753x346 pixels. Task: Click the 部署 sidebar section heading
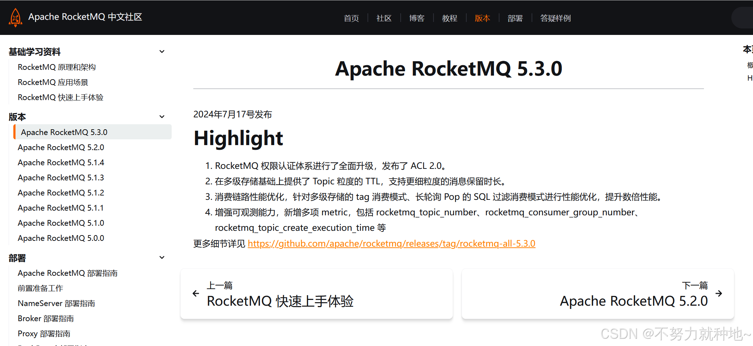point(17,258)
